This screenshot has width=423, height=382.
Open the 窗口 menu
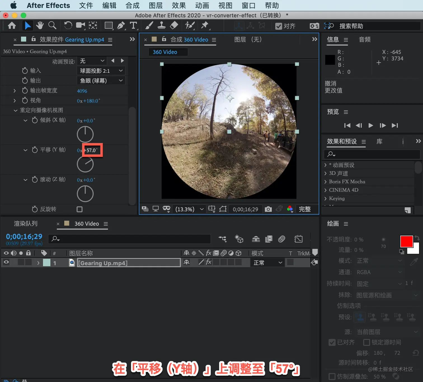click(x=248, y=5)
